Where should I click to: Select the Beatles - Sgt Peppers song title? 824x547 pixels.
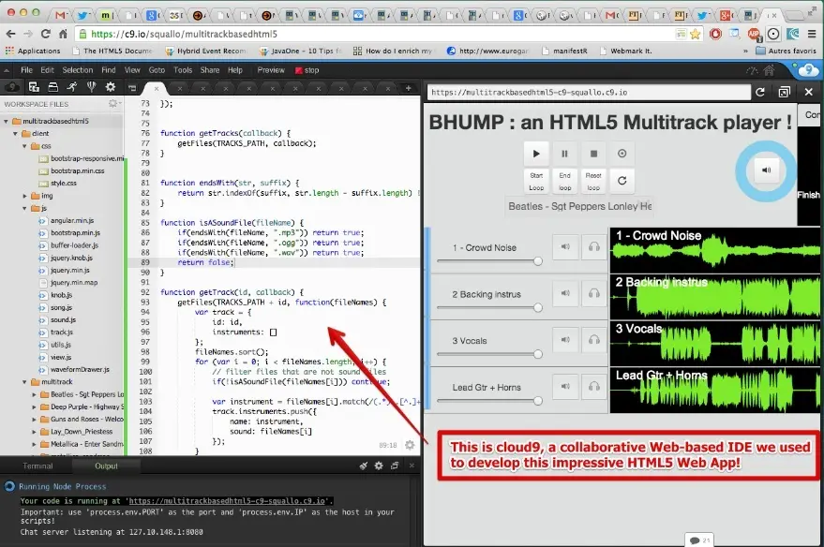[579, 206]
